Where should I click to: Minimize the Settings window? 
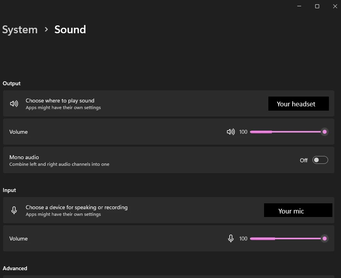pyautogui.click(x=299, y=6)
